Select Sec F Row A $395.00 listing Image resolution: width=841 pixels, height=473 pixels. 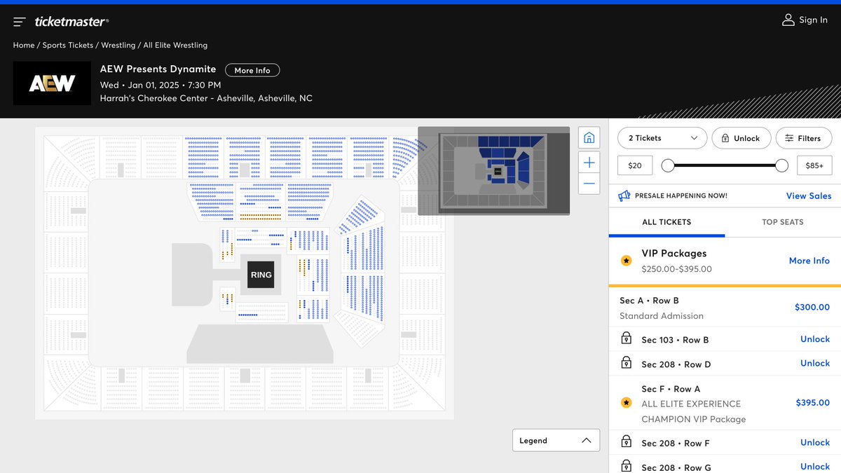tap(725, 403)
